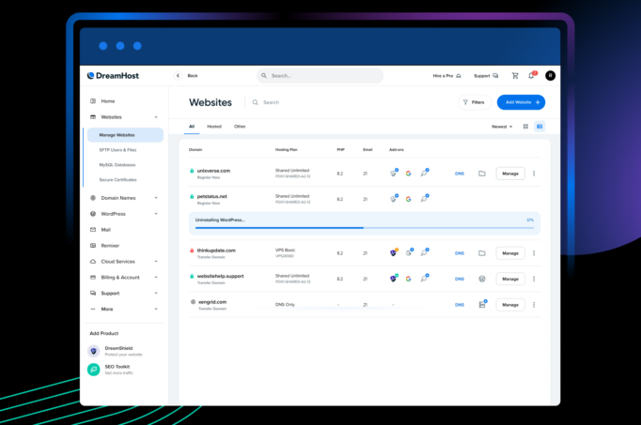The image size is (641, 425).
Task: Open the user profile avatar
Action: tap(550, 76)
